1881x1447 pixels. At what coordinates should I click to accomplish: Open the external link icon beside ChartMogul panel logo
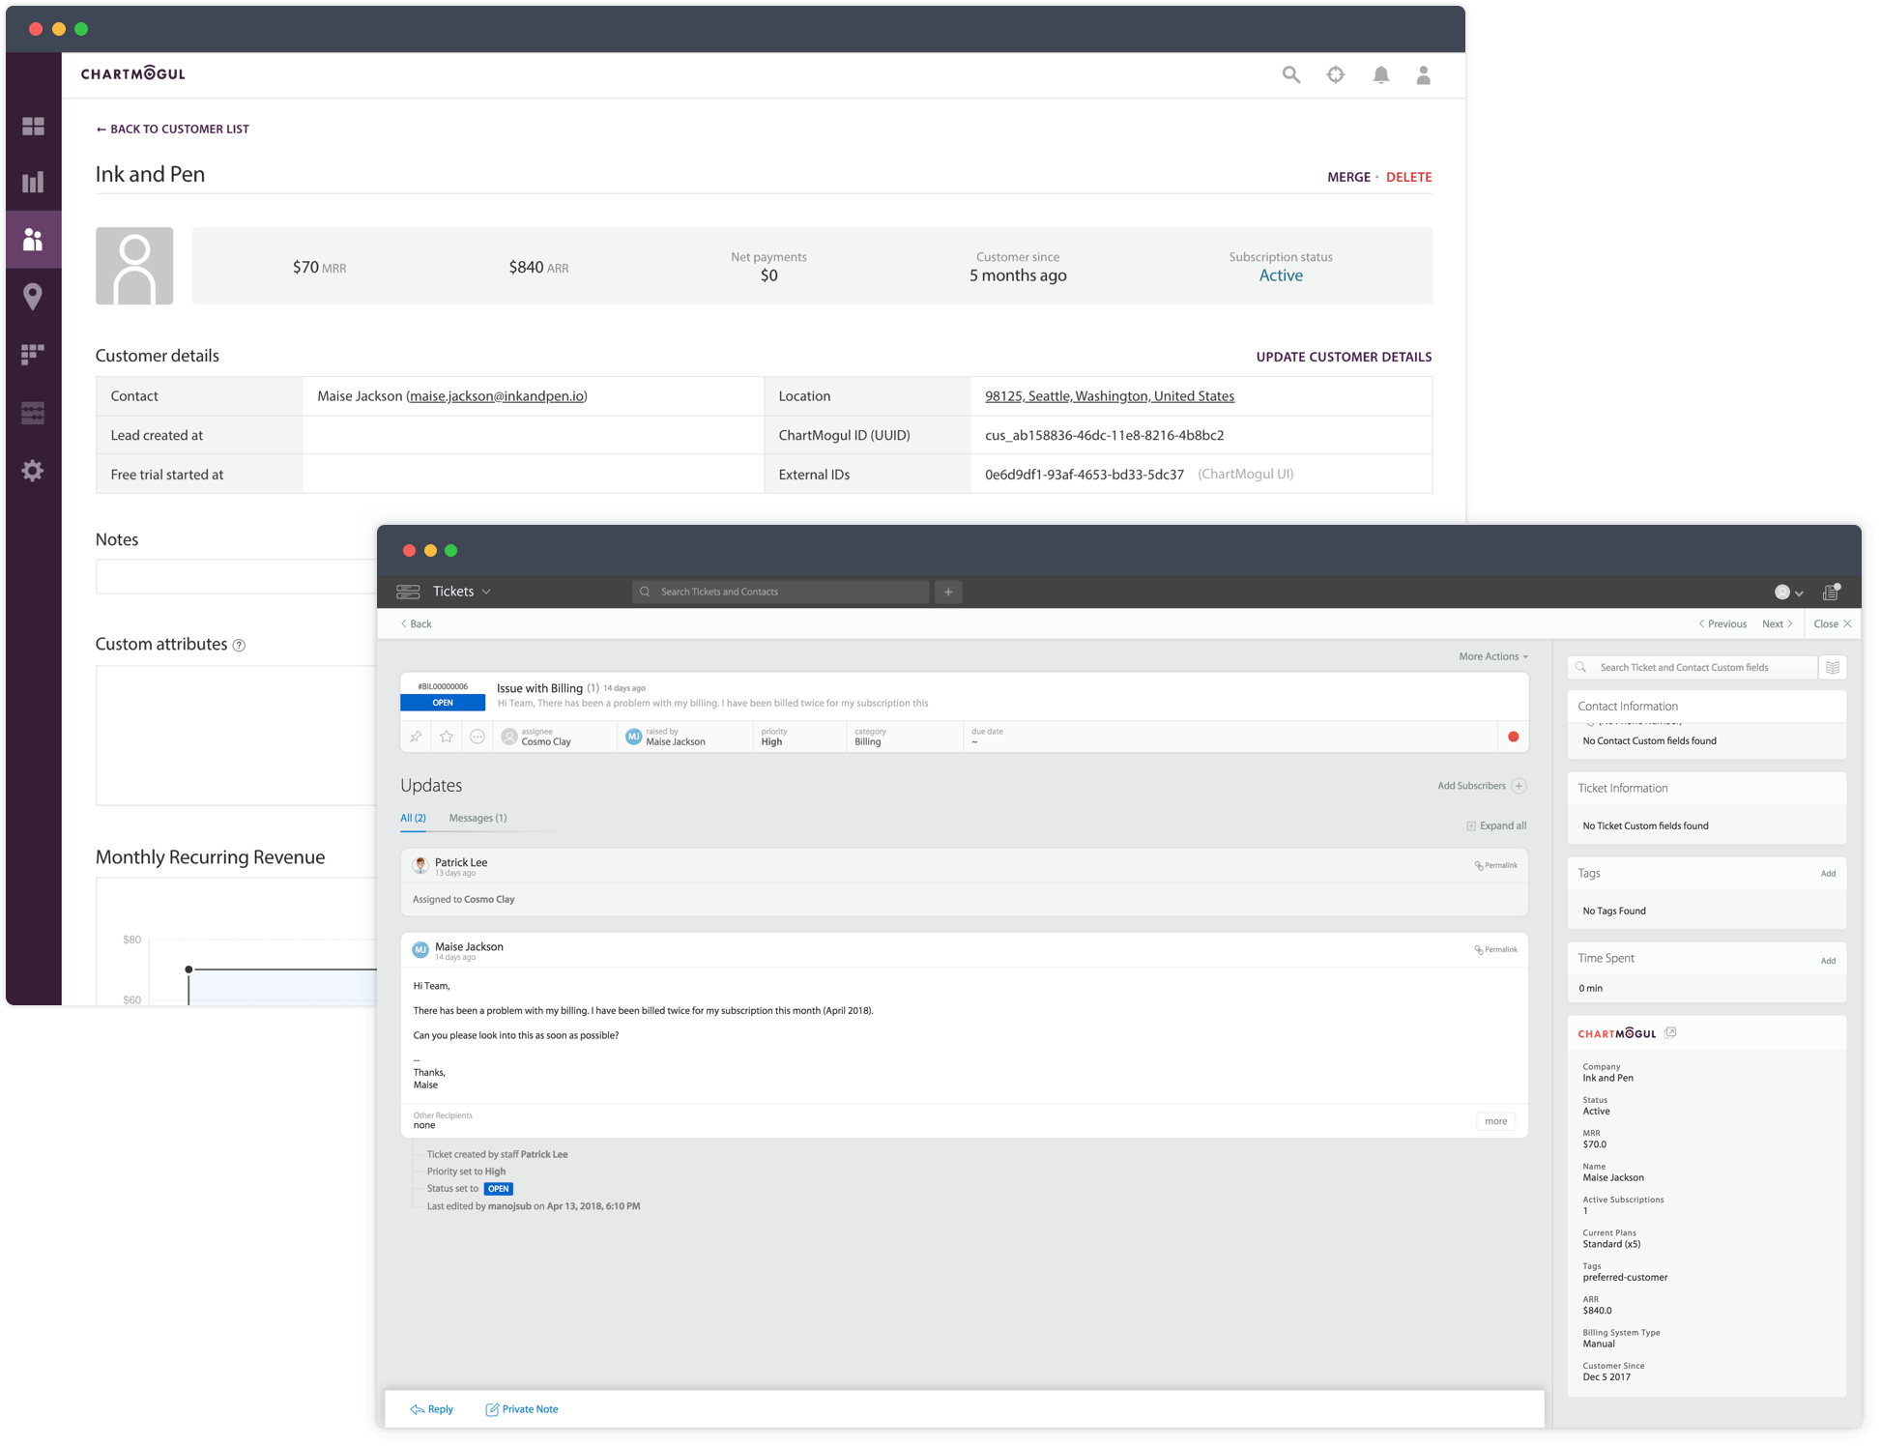tap(1670, 1032)
